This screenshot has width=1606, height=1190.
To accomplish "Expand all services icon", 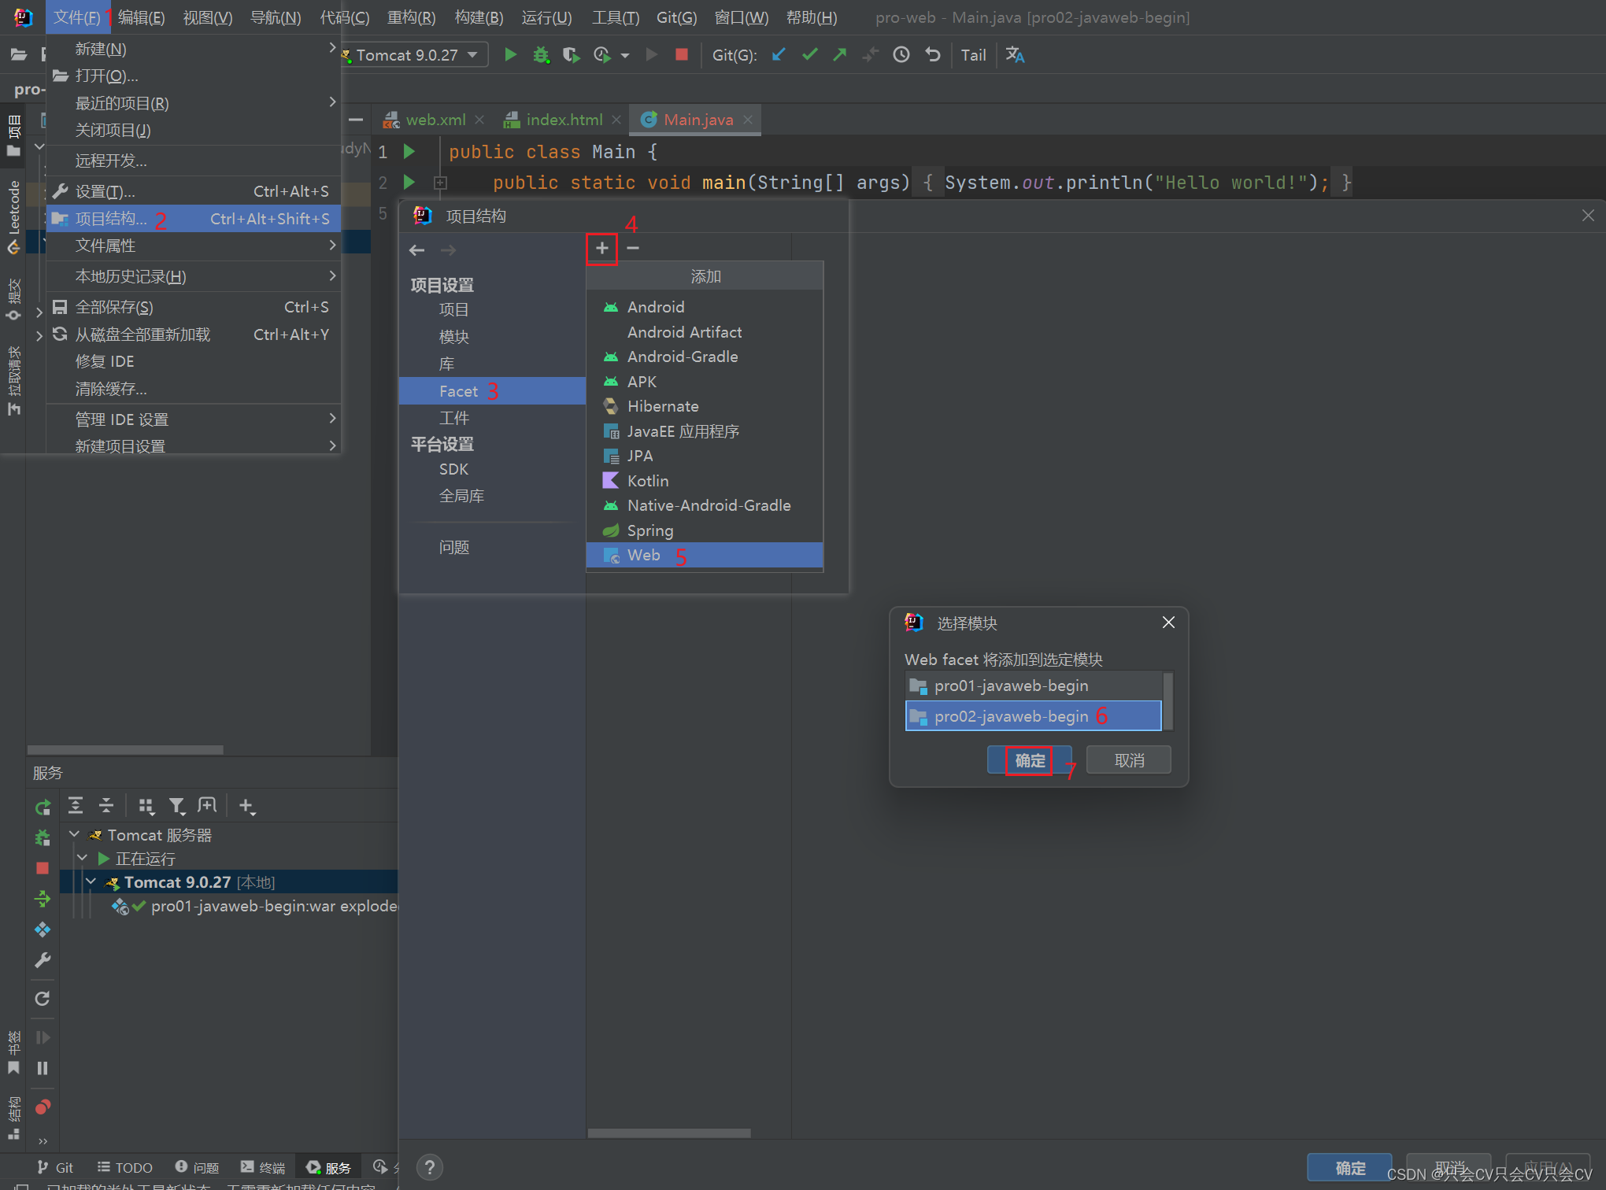I will pyautogui.click(x=76, y=805).
